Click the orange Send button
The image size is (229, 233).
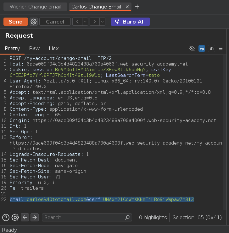coord(16,22)
